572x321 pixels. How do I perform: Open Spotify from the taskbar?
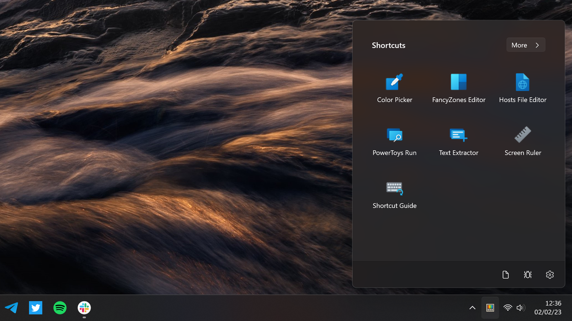(x=60, y=308)
